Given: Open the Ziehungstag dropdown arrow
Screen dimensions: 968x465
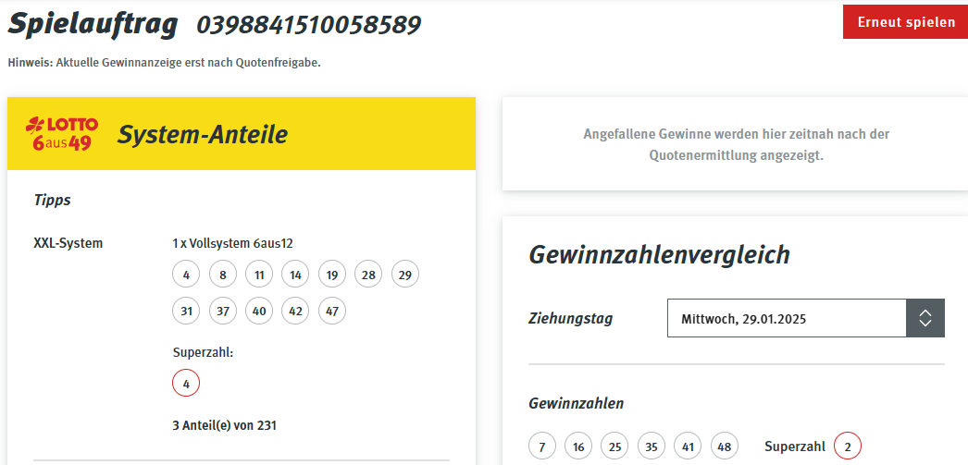Looking at the screenshot, I should pyautogui.click(x=925, y=318).
